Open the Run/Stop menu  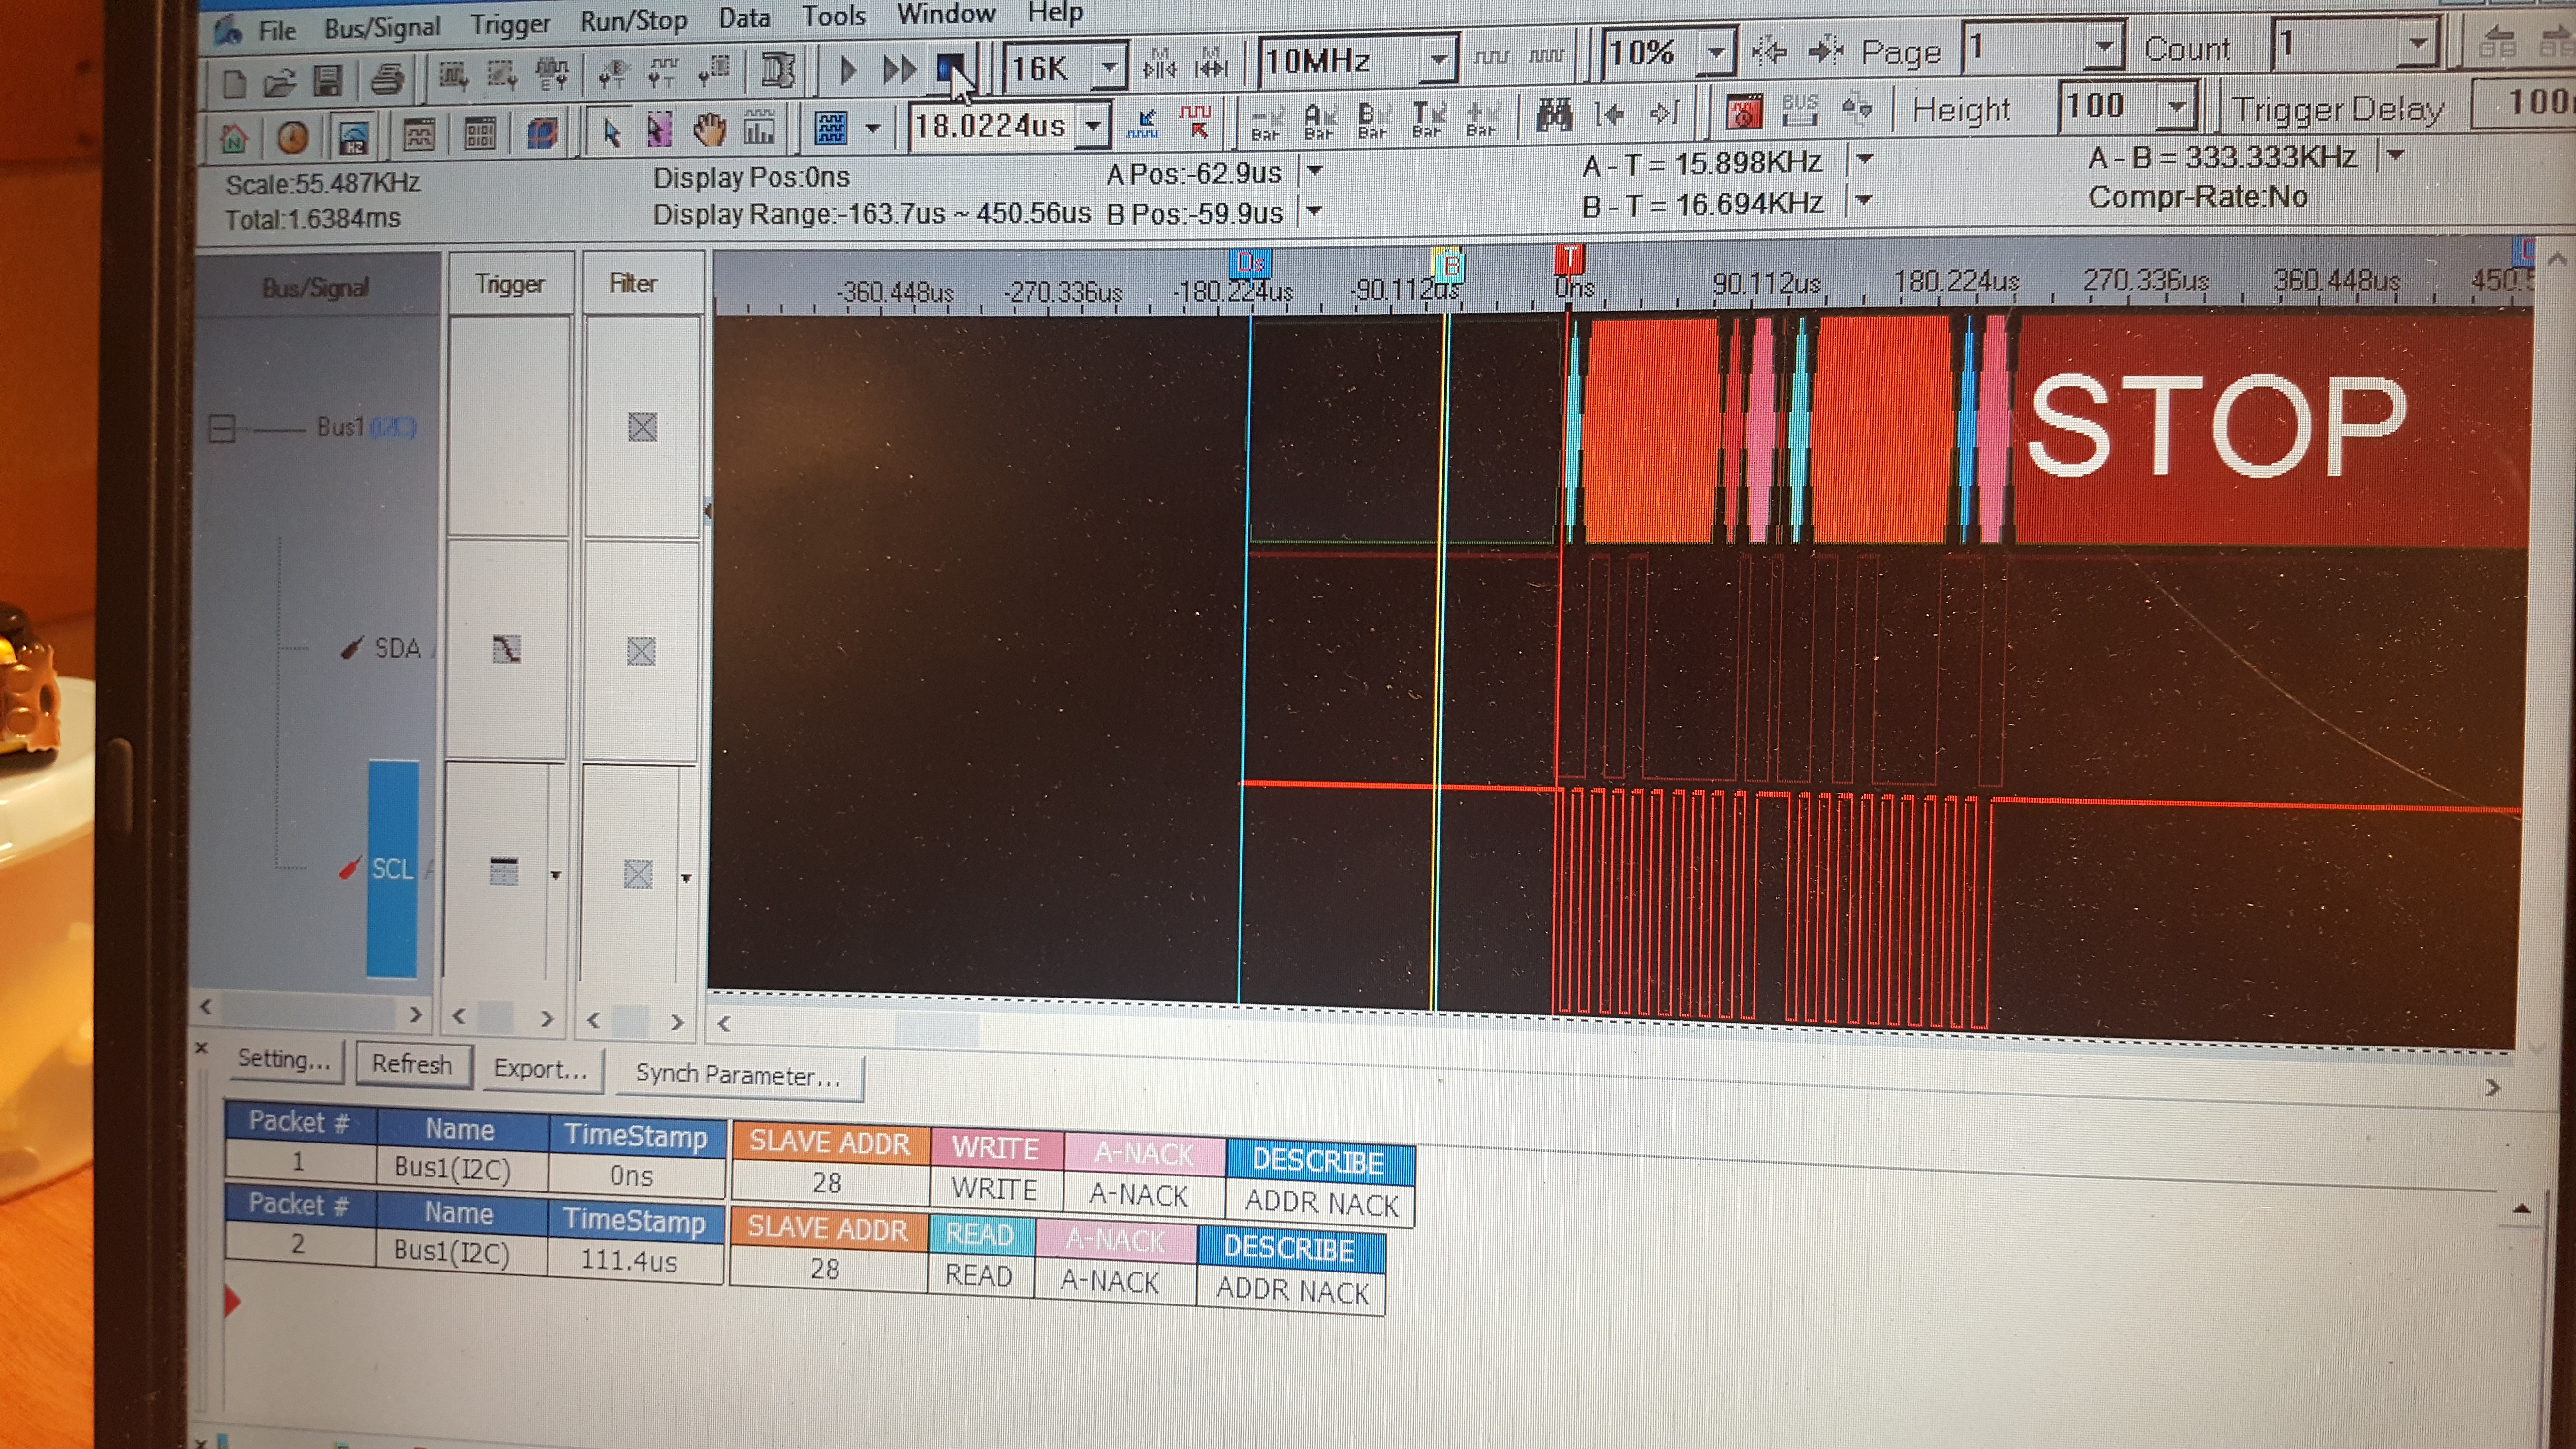point(634,20)
